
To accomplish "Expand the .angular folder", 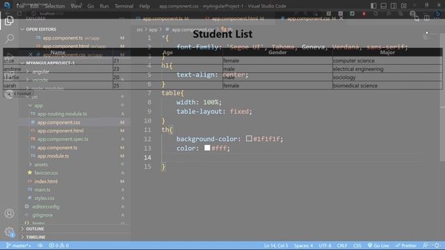I will point(40,72).
